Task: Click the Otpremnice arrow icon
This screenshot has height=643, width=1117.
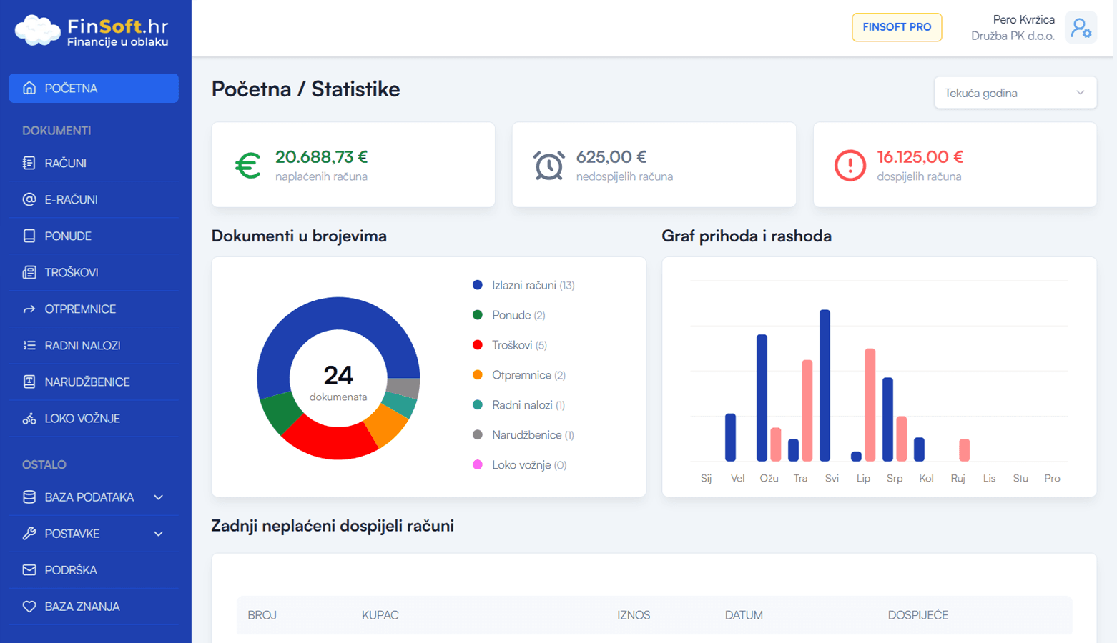Action: pos(29,309)
